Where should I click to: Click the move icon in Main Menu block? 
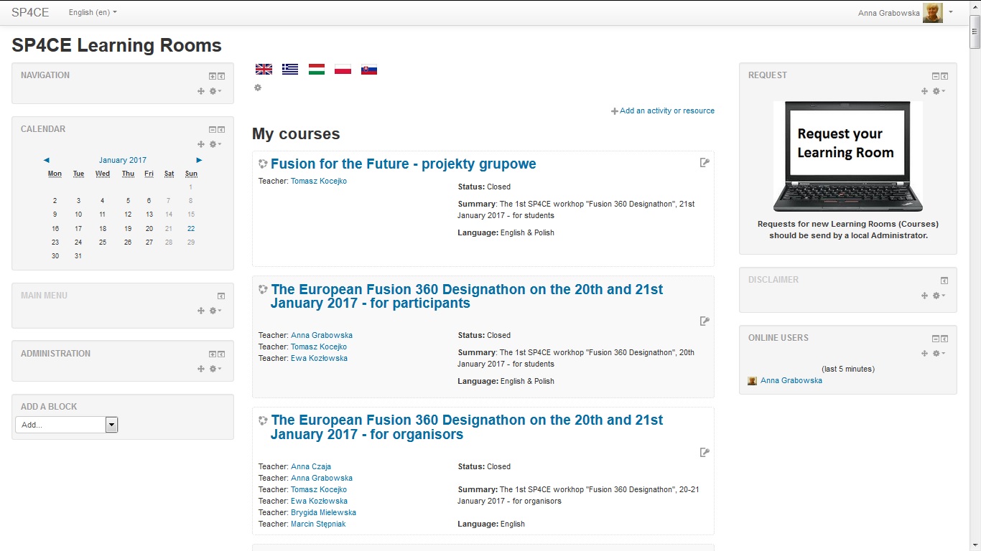[x=201, y=311]
